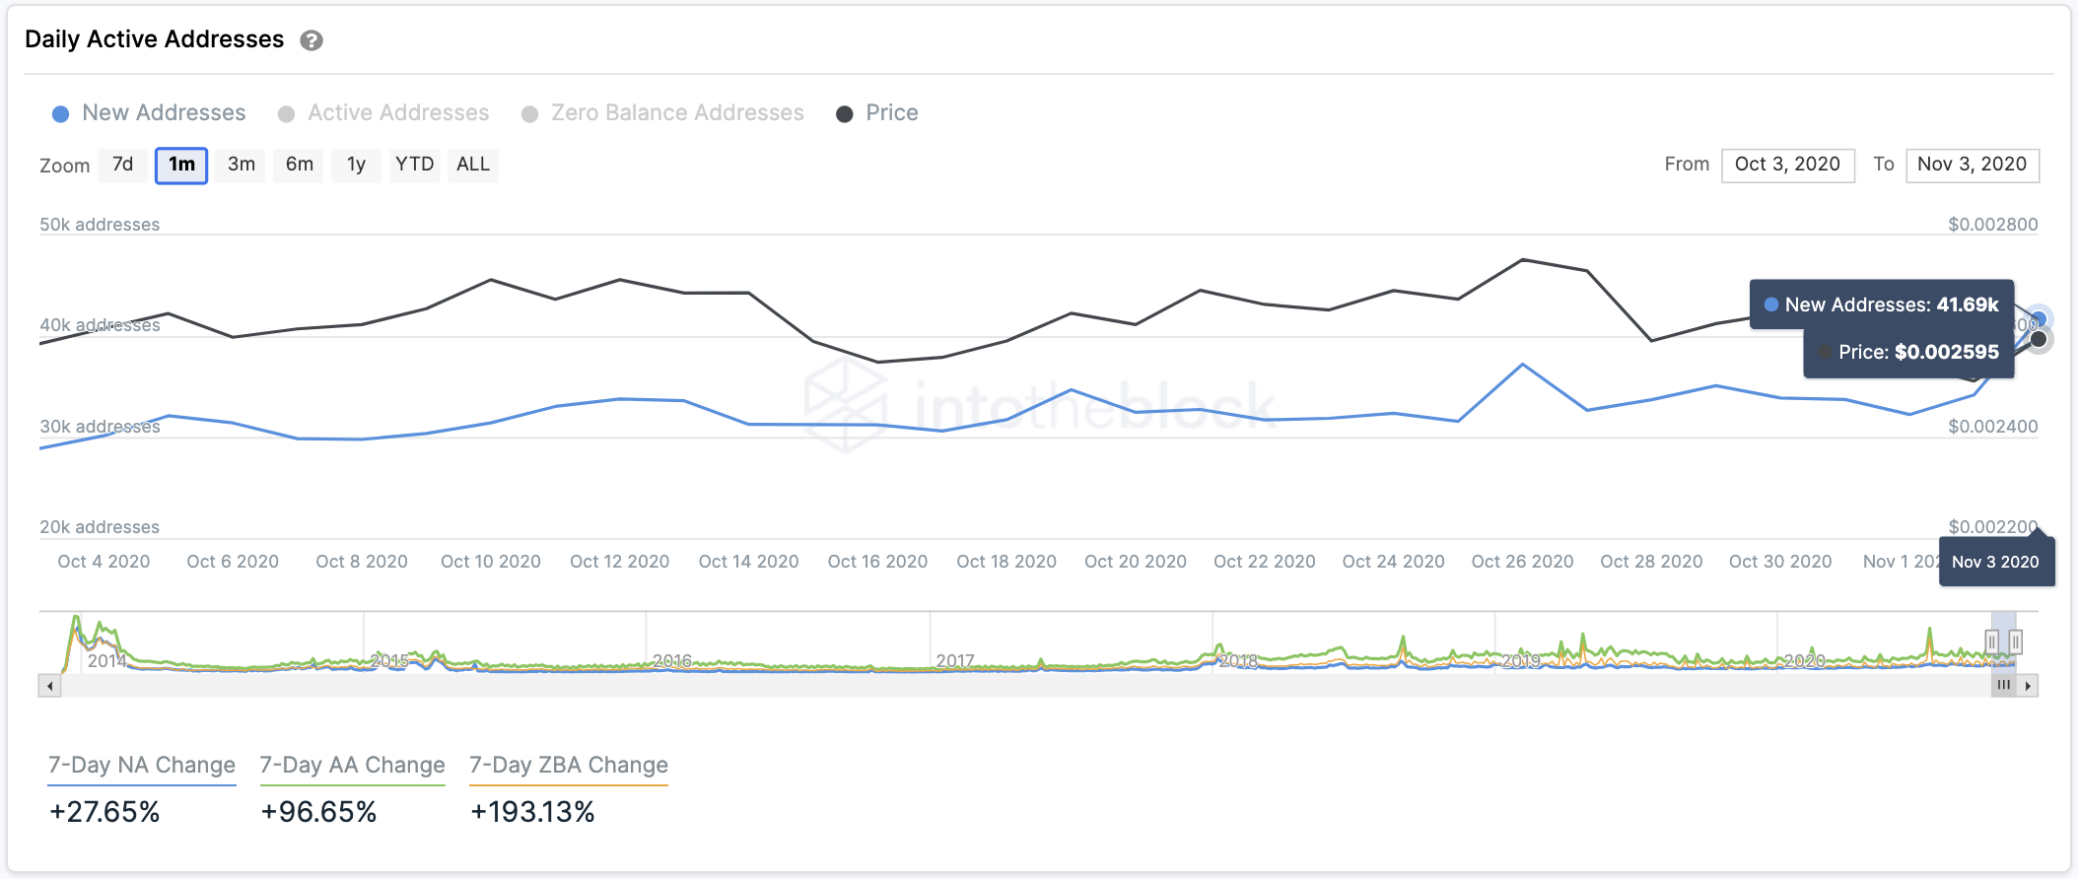Open the 7-Day AA Change tab

tap(352, 766)
